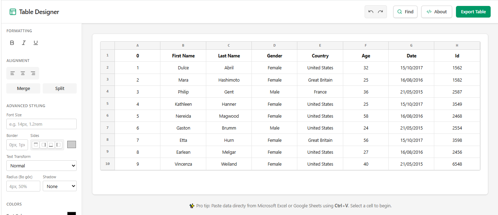
Task: Align text center
Action: [23, 73]
